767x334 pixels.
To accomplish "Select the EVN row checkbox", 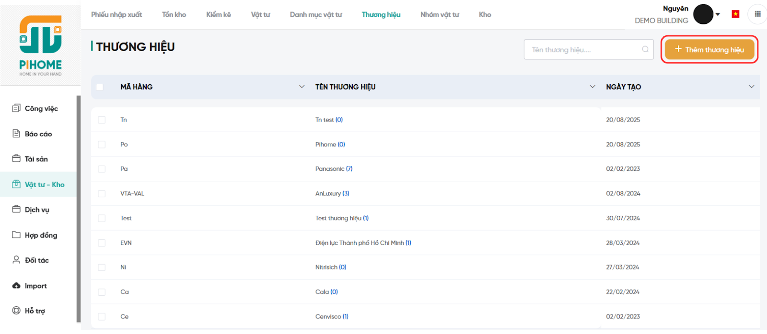I will pyautogui.click(x=102, y=243).
